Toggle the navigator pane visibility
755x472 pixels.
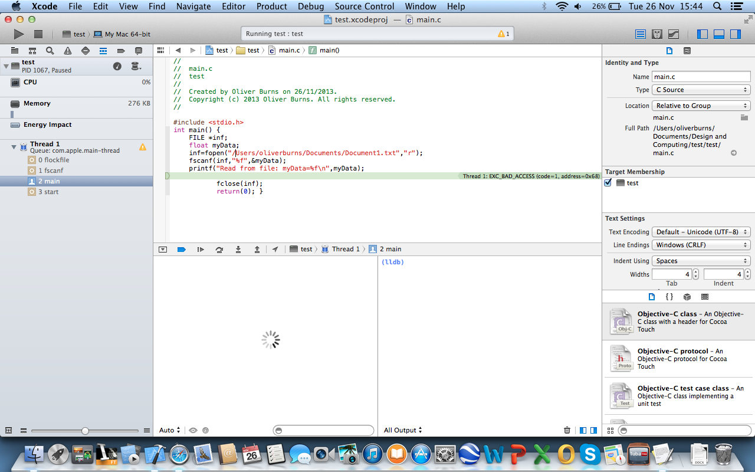tap(703, 34)
